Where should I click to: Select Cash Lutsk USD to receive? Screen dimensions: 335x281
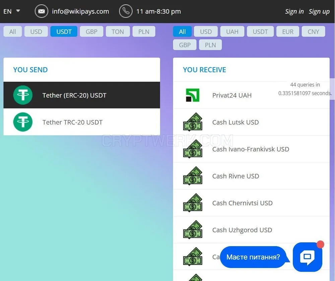click(251, 122)
